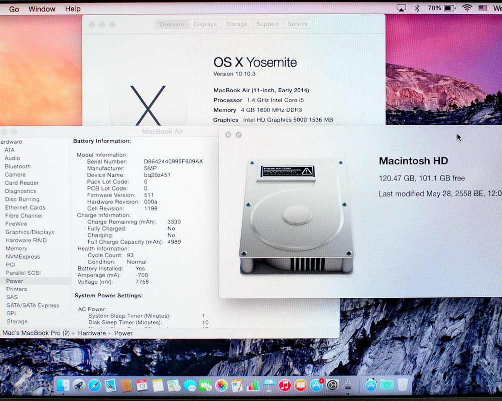Select Printers in sidebar
The width and height of the screenshot is (502, 401).
pos(17,289)
